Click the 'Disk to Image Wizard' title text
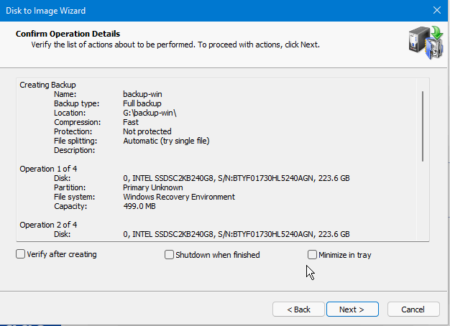The width and height of the screenshot is (450, 326). tap(45, 11)
